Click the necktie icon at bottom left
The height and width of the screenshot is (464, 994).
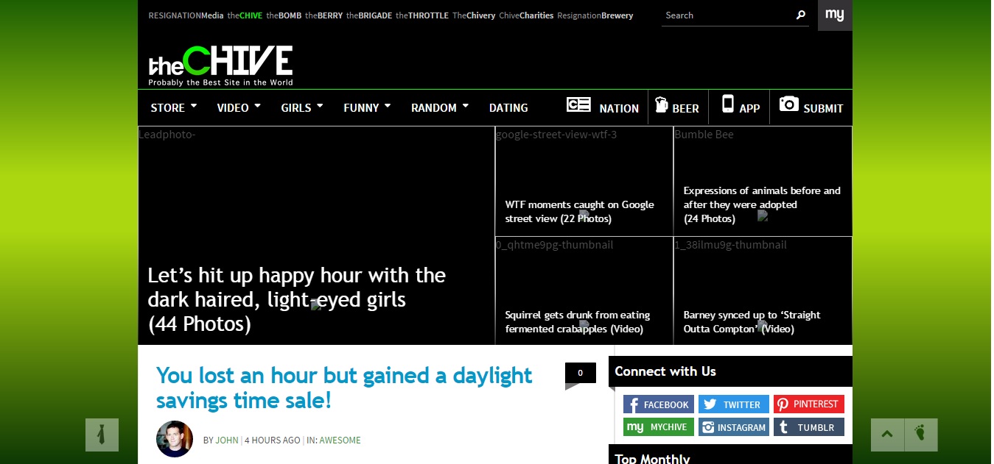click(x=102, y=435)
